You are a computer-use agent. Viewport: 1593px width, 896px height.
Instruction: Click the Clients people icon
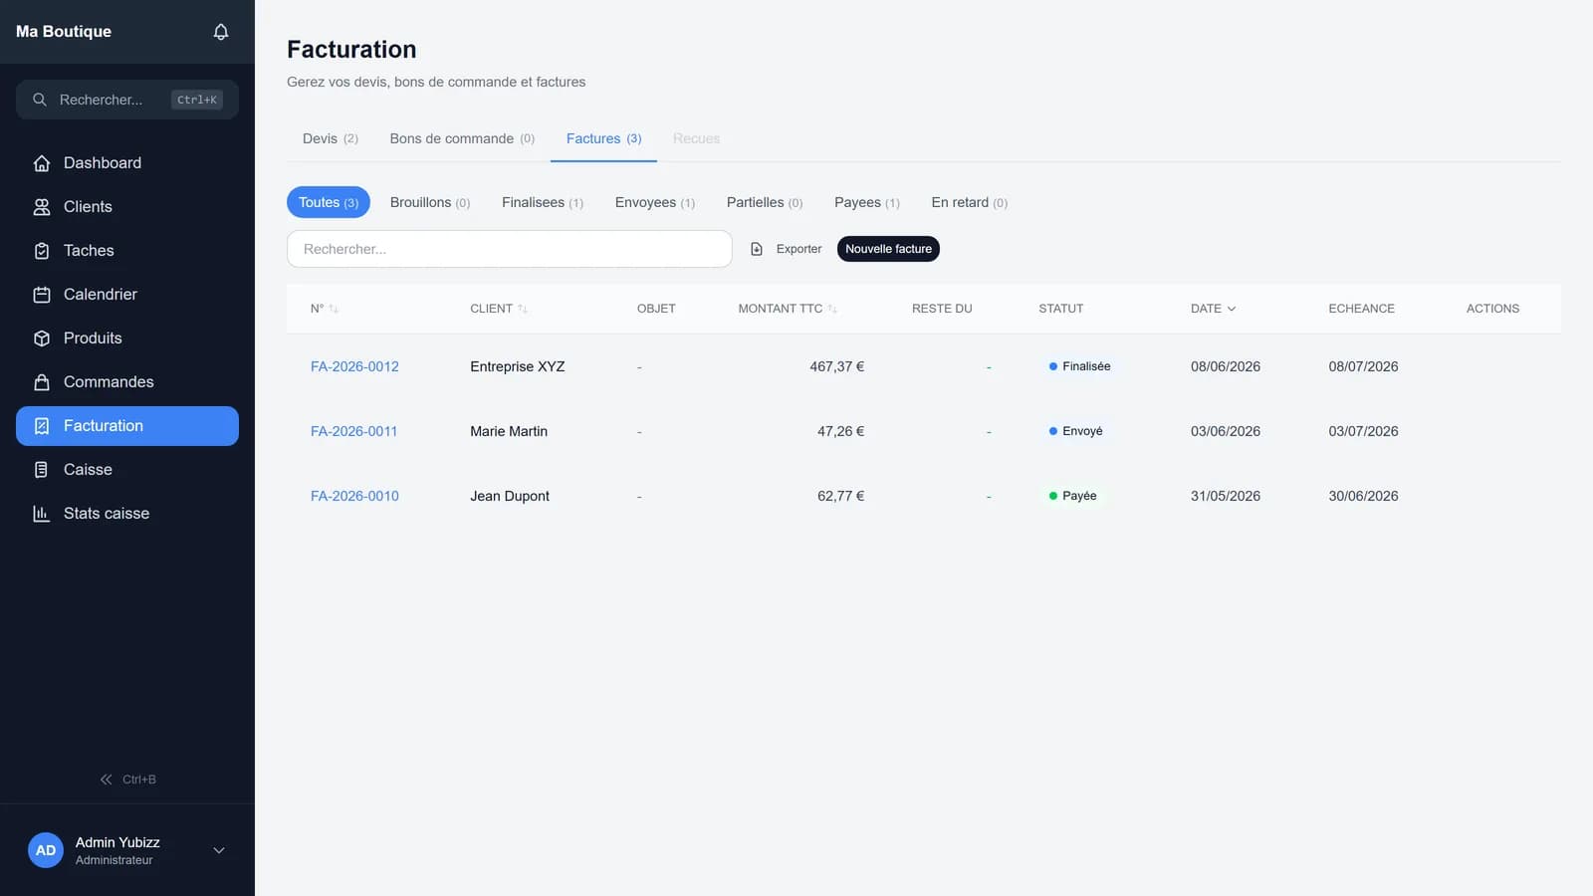point(42,207)
